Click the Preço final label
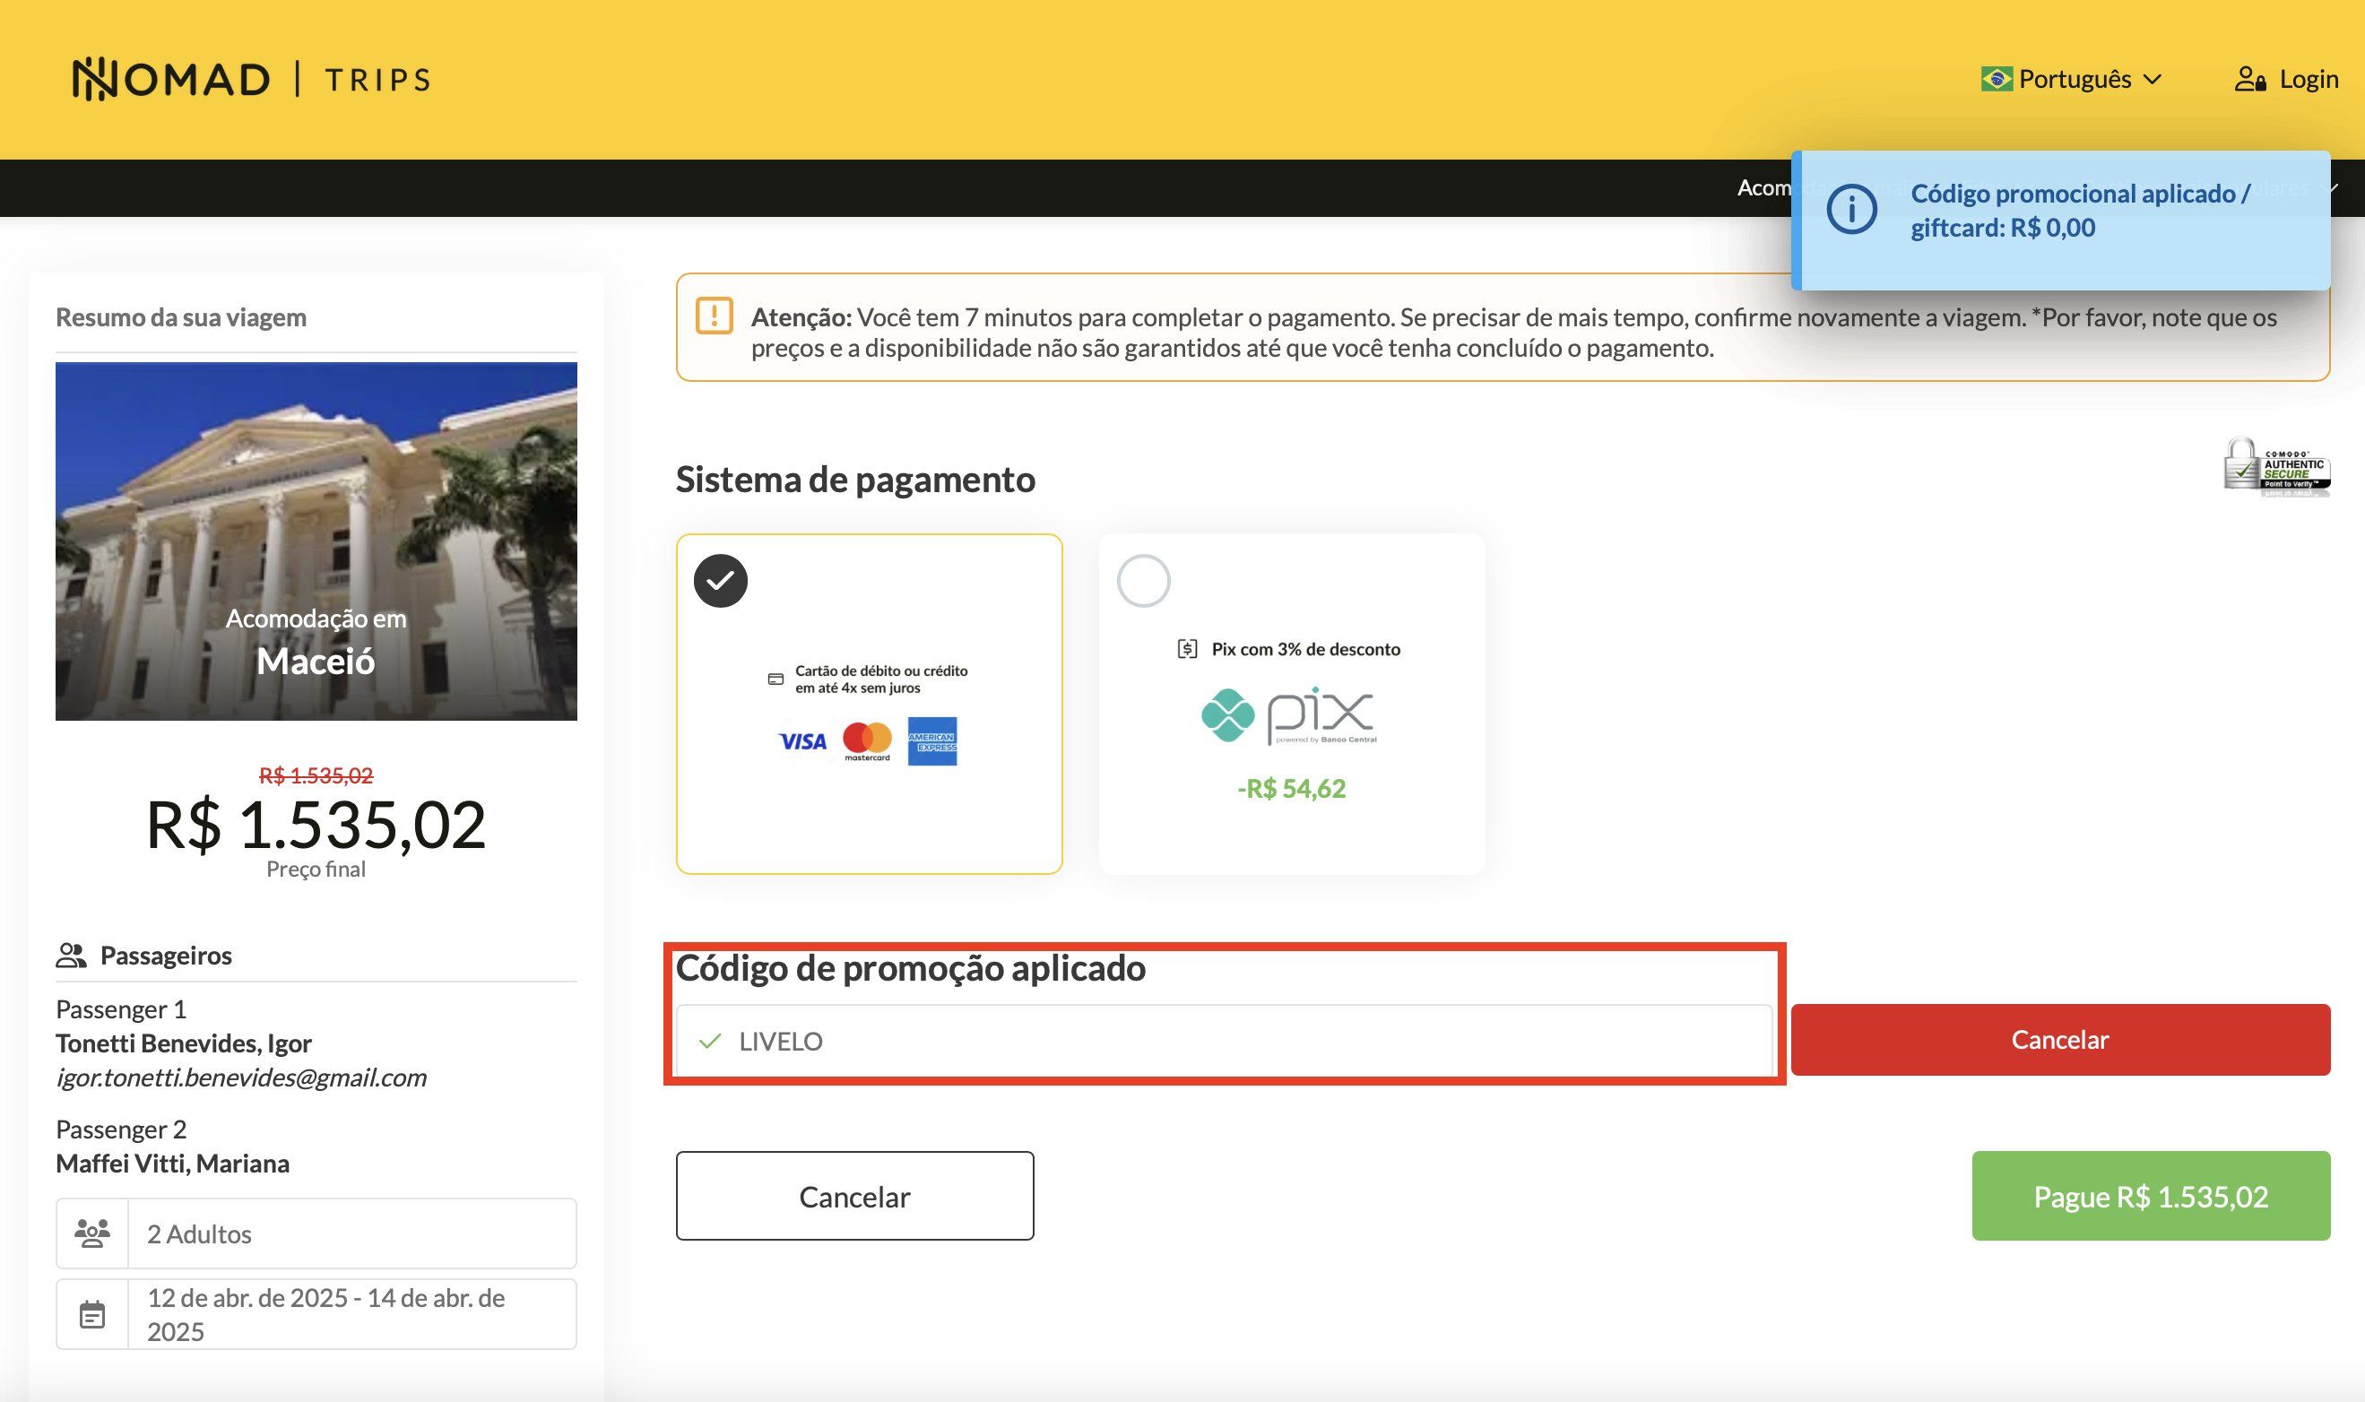 tap(316, 870)
